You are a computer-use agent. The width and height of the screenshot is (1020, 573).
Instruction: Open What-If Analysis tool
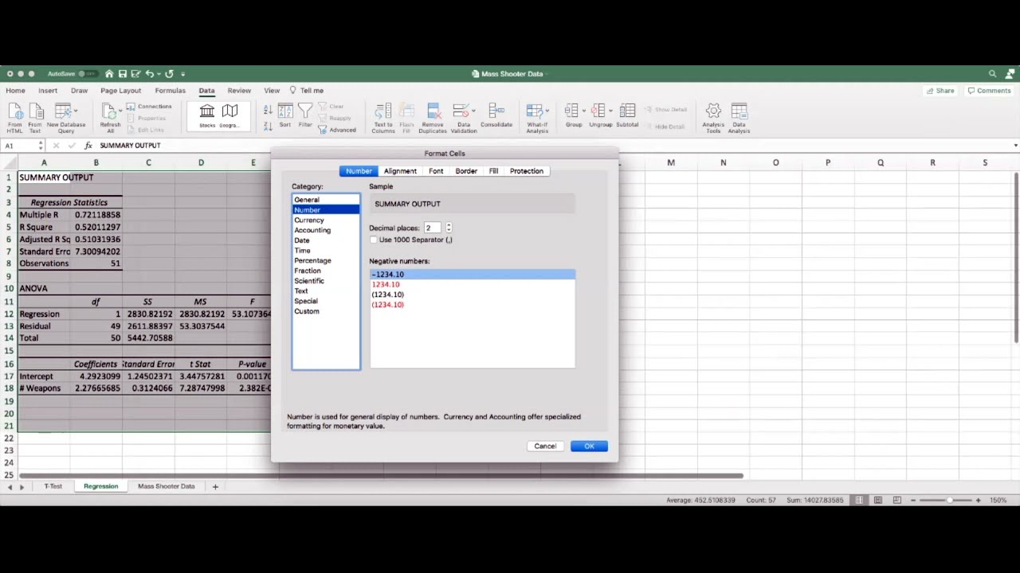coord(535,111)
